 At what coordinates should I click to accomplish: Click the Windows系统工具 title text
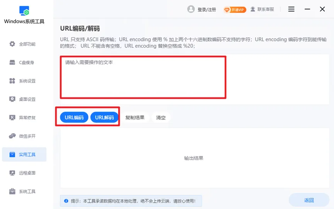click(x=24, y=22)
